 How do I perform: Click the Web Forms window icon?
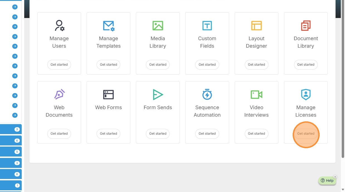click(x=109, y=95)
